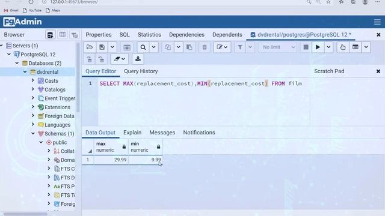The height and width of the screenshot is (216, 385).
Task: Open file in the query tool toolbar
Action: point(90,47)
